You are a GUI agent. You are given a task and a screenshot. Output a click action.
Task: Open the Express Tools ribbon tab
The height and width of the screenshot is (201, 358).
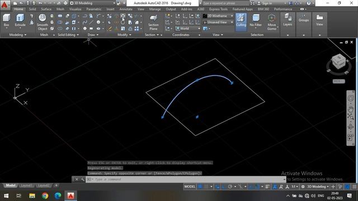pyautogui.click(x=218, y=9)
